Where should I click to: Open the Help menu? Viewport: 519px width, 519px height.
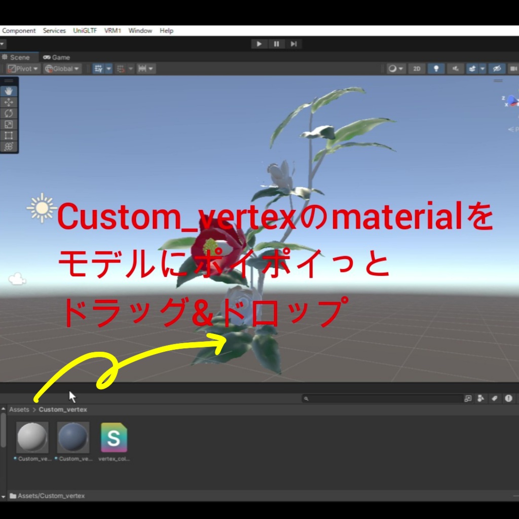[x=166, y=30]
